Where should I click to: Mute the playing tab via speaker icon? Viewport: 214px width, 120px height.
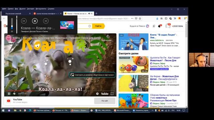point(89,14)
